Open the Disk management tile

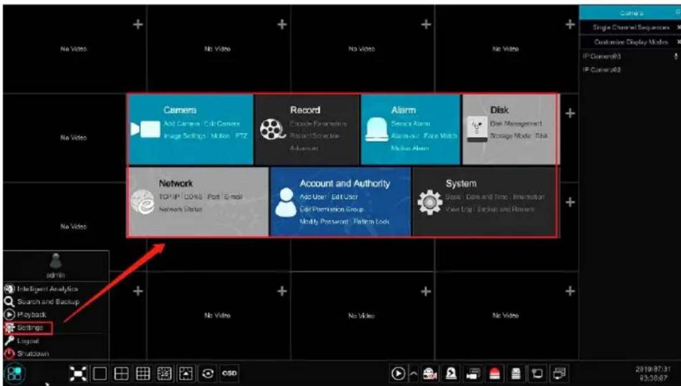(x=509, y=130)
